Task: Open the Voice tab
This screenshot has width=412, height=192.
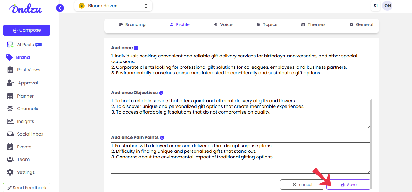Action: pos(223,24)
